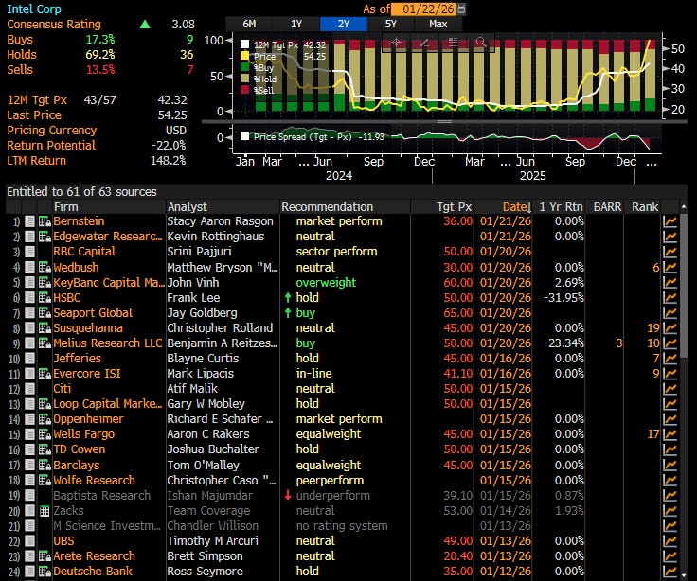Switch chart range to 6M
This screenshot has width=697, height=581.
pos(249,24)
